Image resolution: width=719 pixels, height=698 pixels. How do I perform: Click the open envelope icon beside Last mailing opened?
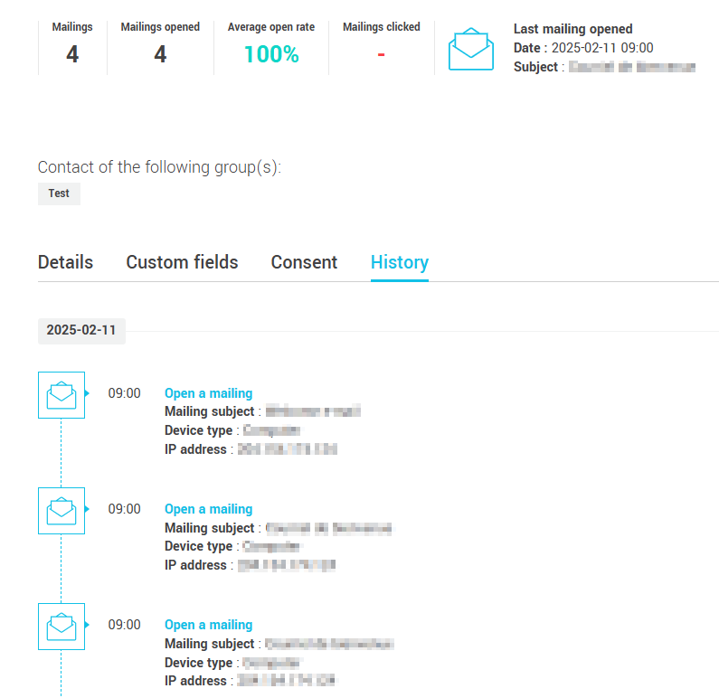coord(471,49)
